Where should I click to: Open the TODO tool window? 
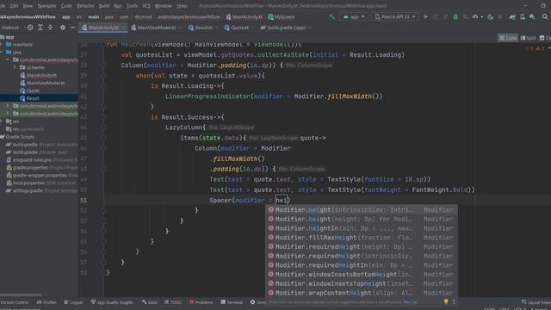coord(173,302)
